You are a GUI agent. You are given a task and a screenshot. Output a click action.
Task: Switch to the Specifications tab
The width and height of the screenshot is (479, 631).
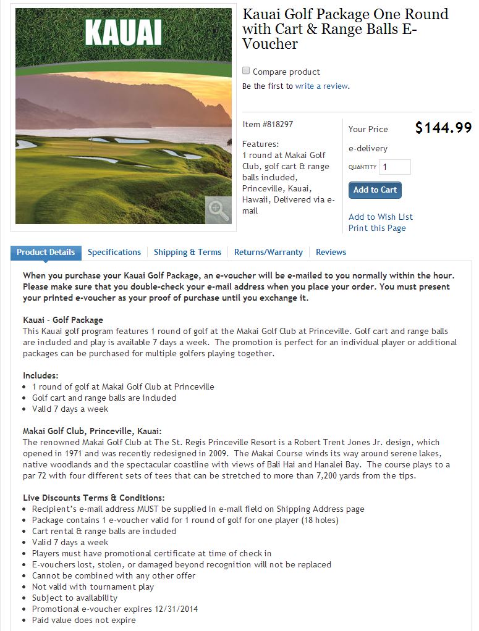[114, 252]
